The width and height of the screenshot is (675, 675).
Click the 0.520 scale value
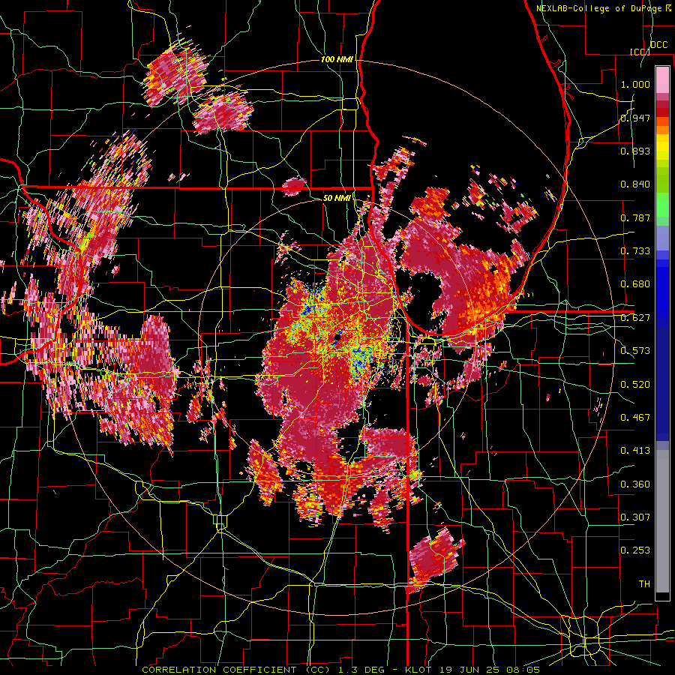[x=635, y=385]
